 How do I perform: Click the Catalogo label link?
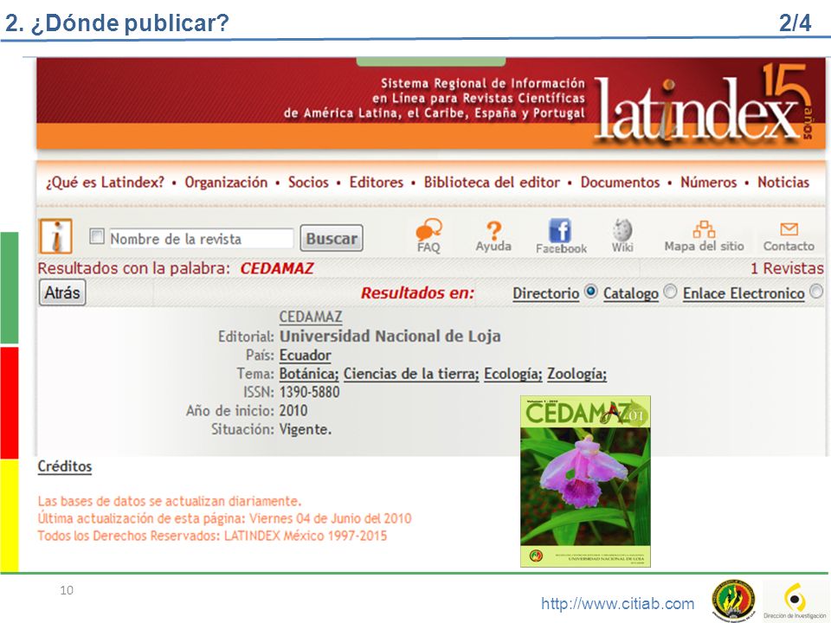(631, 293)
